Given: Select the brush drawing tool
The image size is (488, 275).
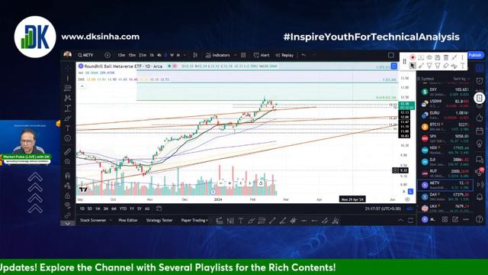Looking at the screenshot, I should coord(68,118).
